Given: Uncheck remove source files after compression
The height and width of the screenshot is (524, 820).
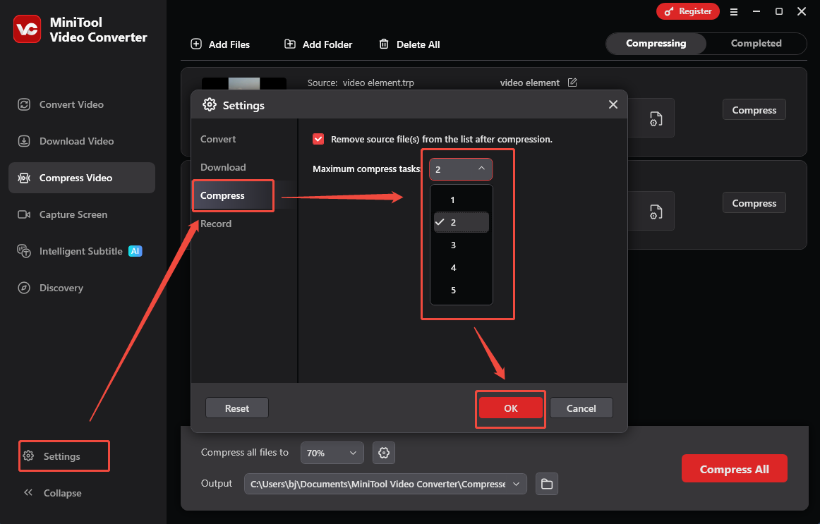Looking at the screenshot, I should pyautogui.click(x=318, y=139).
